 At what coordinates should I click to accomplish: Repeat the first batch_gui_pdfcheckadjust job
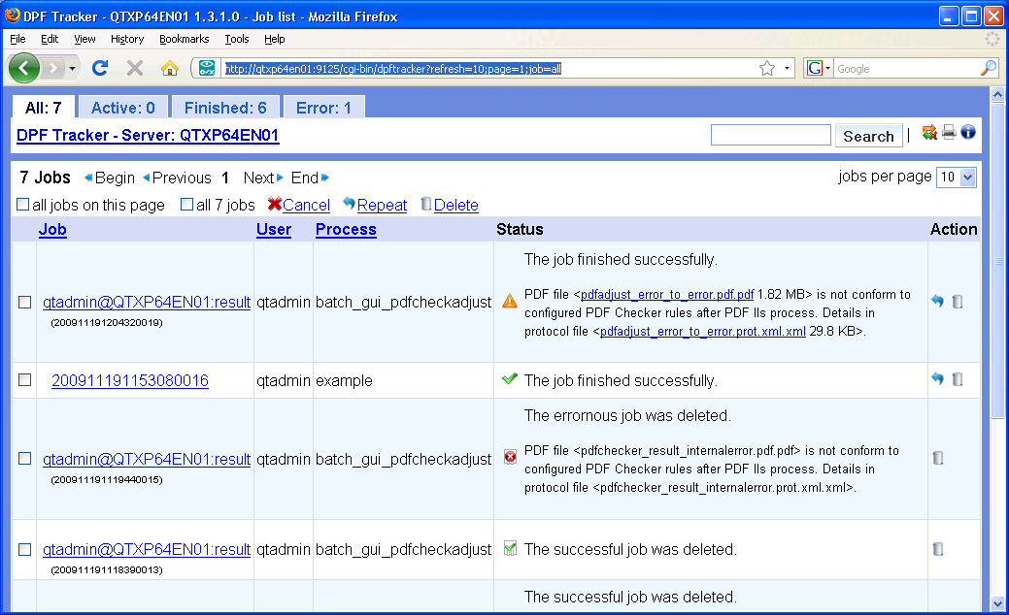coord(936,302)
